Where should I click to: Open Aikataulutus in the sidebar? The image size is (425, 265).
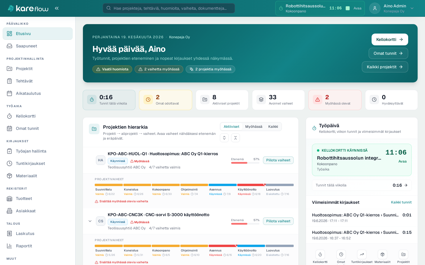click(x=37, y=93)
